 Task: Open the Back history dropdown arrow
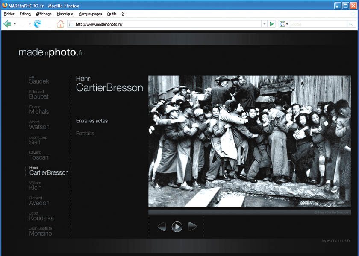pyautogui.click(x=15, y=24)
